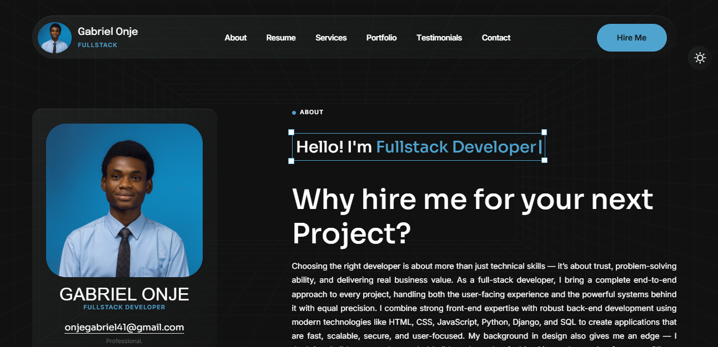Toggle the light/dark theme sun icon
The height and width of the screenshot is (347, 718).
(x=700, y=58)
